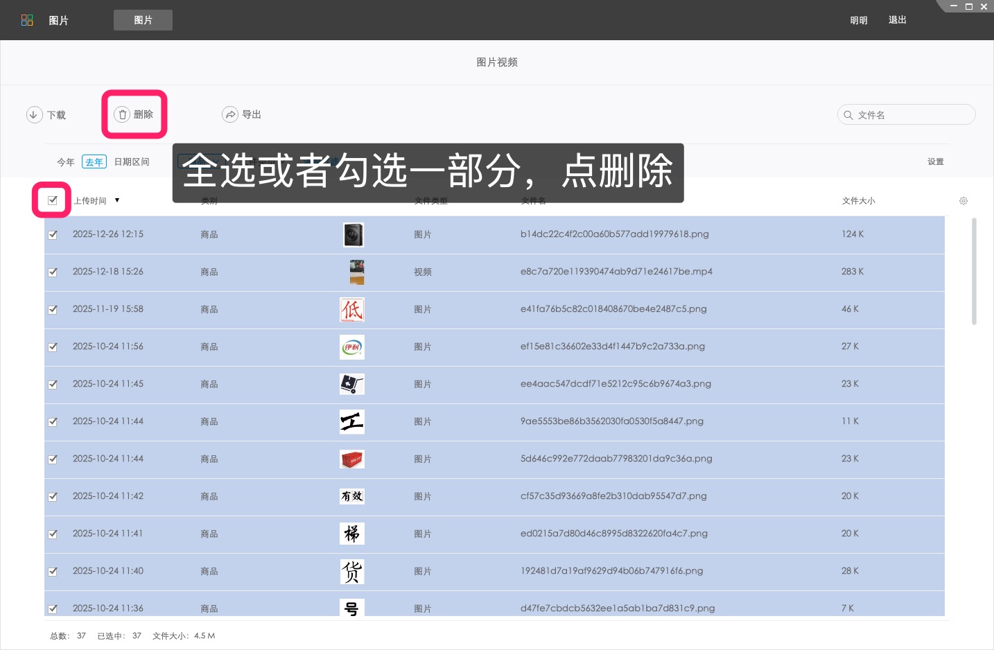Click 已选中: 37 in the status bar
This screenshot has height=650, width=994.
[x=119, y=636]
